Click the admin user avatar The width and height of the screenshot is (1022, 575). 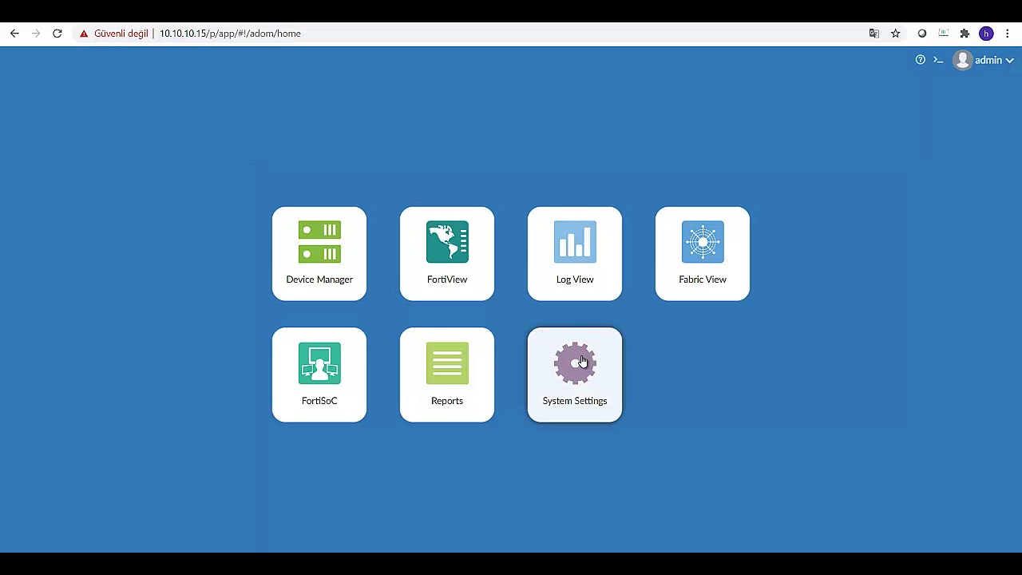(963, 60)
